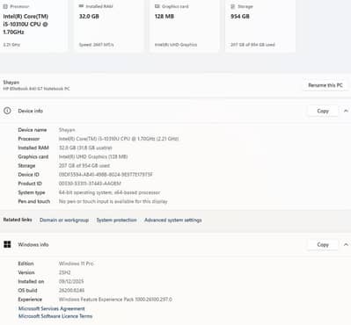Click the HP EliteBook 840 G7 model text
351x325 pixels.
pyautogui.click(x=36, y=89)
